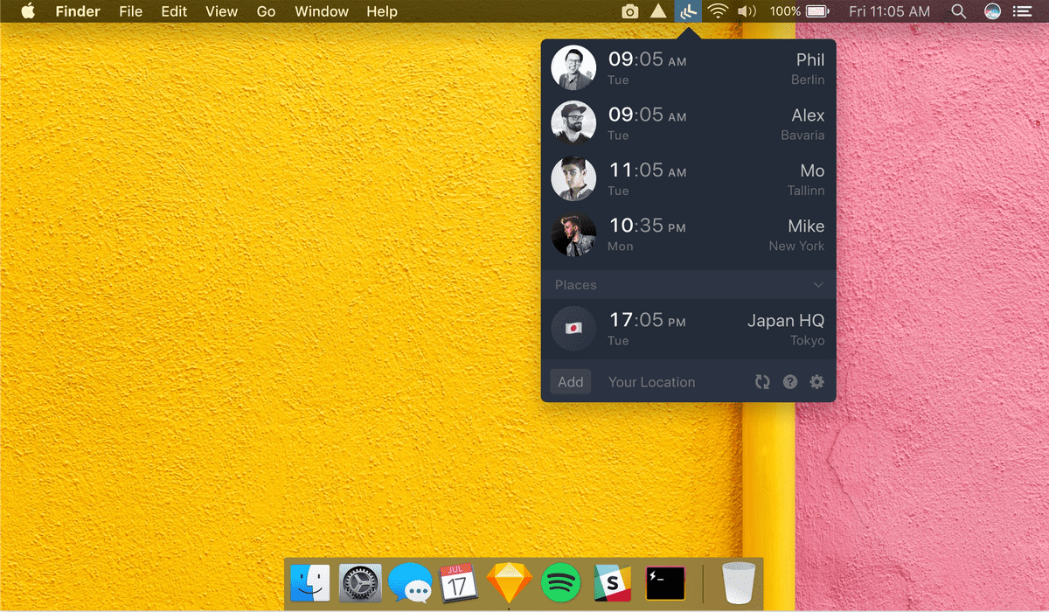Open the Wi-Fi status menu
Viewport: 1049px width, 612px height.
point(718,11)
